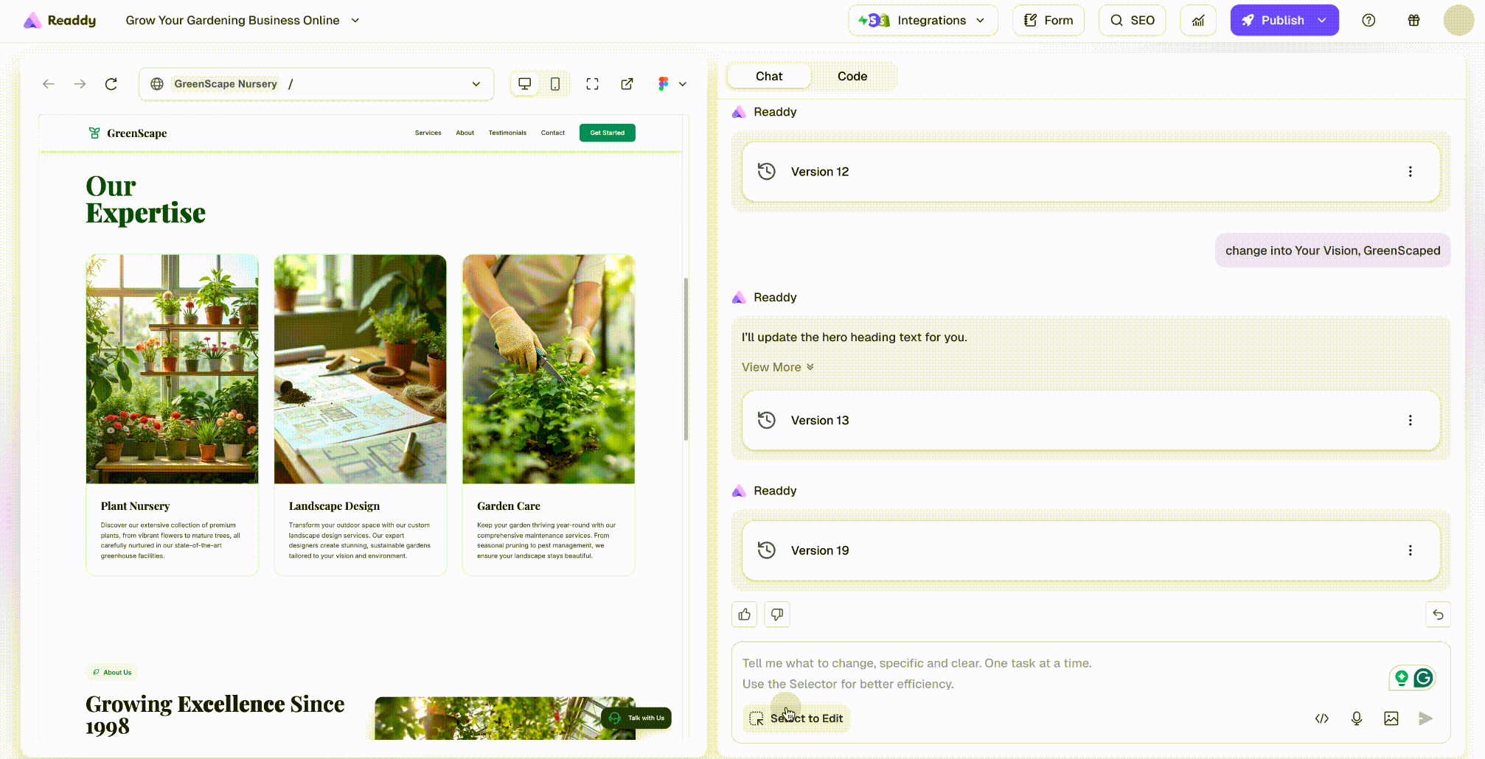The height and width of the screenshot is (759, 1485).
Task: Click the code snippet icon in chat
Action: [1322, 718]
